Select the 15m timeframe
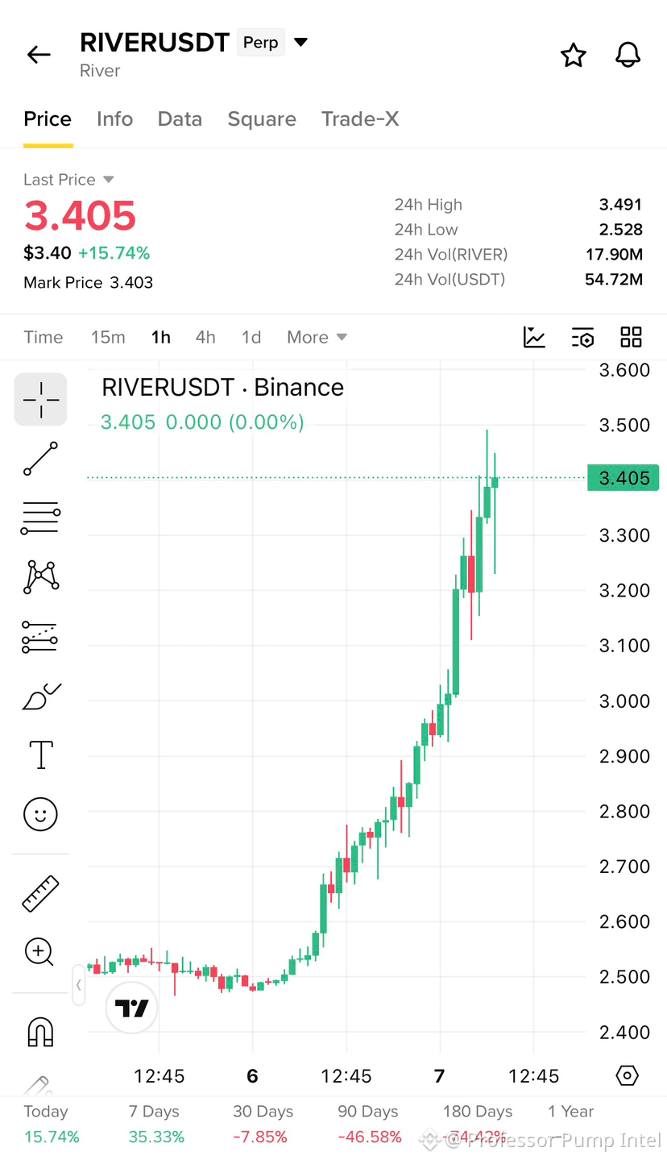The height and width of the screenshot is (1160, 667). 108,337
